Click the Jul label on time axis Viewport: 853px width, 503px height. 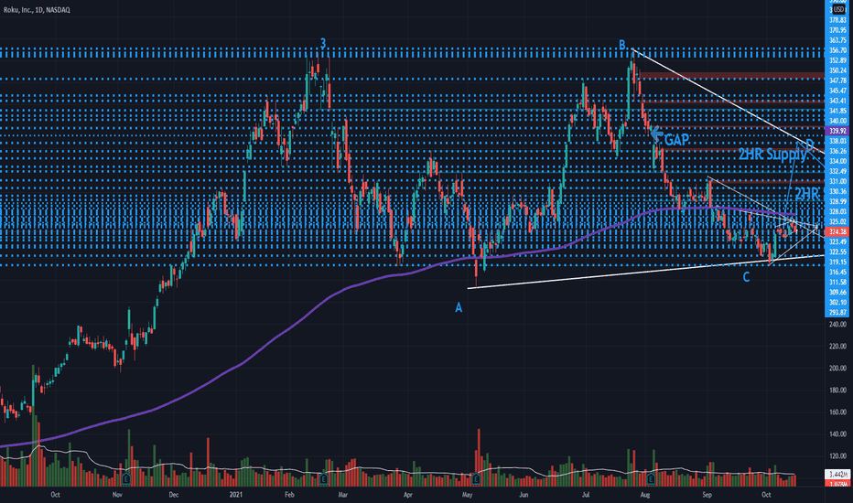click(x=586, y=495)
